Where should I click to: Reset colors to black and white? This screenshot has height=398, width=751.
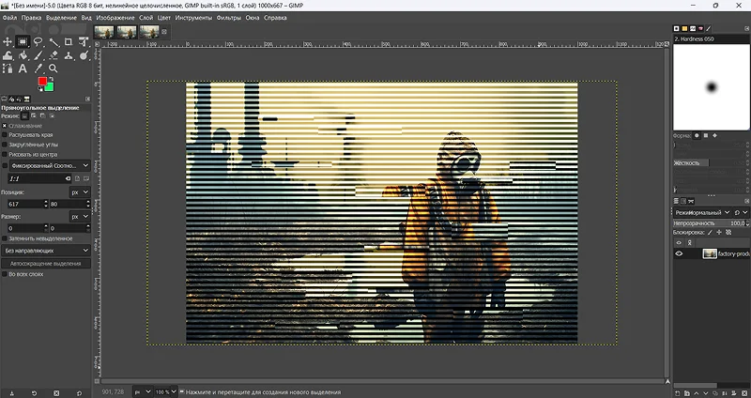[40, 89]
